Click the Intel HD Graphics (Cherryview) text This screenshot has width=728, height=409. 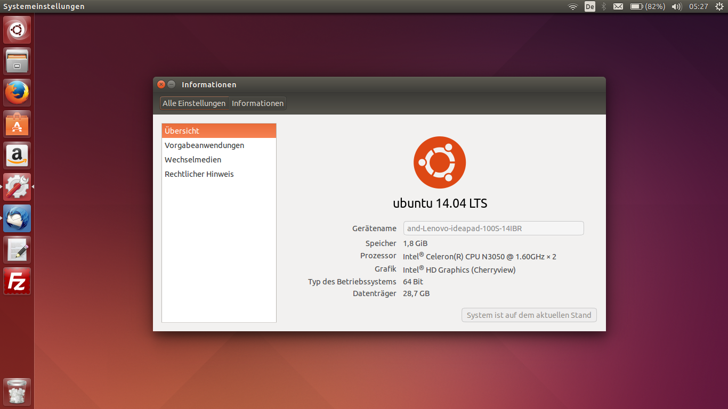(x=459, y=269)
